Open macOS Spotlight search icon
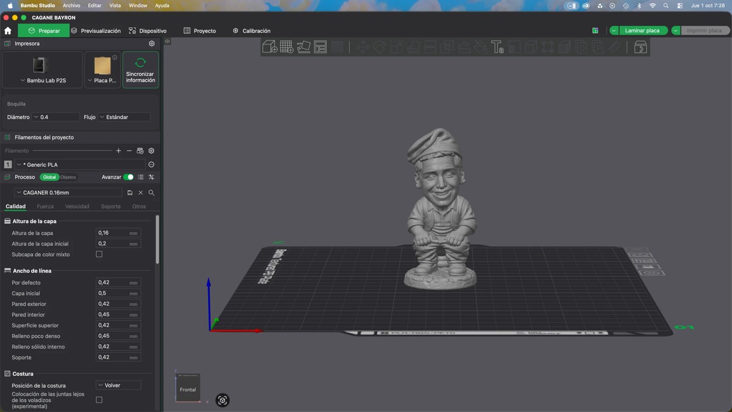Viewport: 732px width, 412px height. (666, 5)
